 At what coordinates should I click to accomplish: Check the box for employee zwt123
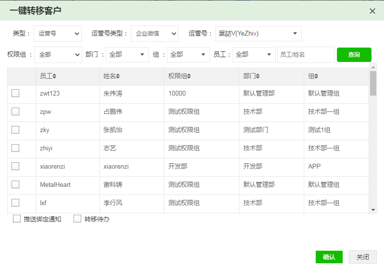pos(15,93)
